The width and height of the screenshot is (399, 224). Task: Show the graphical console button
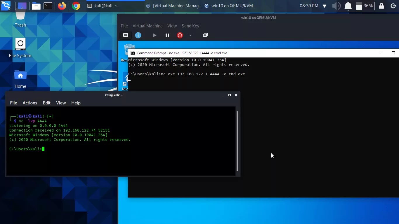pos(126,35)
